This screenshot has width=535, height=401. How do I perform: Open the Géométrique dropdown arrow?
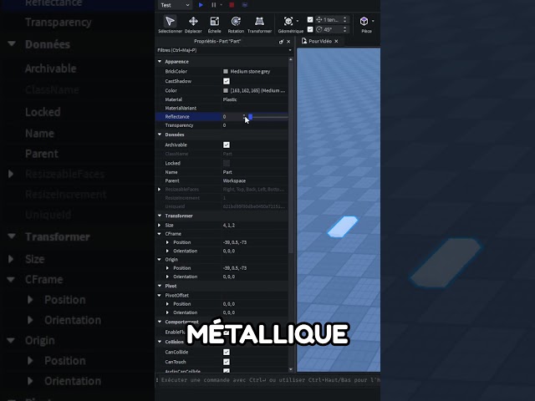[298, 21]
